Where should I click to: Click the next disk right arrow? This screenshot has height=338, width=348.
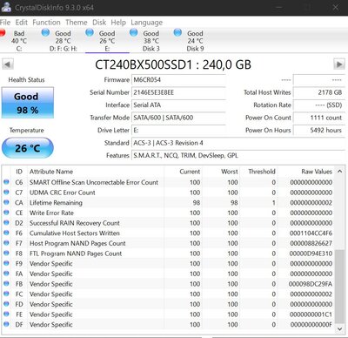tap(339, 64)
